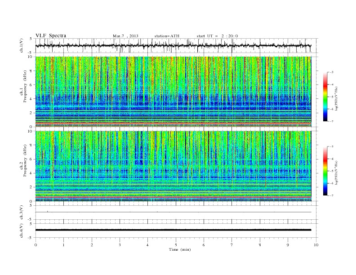The width and height of the screenshot is (356, 275).
Task: Click the "ch.1(V)" axis label
Action: click(22, 45)
